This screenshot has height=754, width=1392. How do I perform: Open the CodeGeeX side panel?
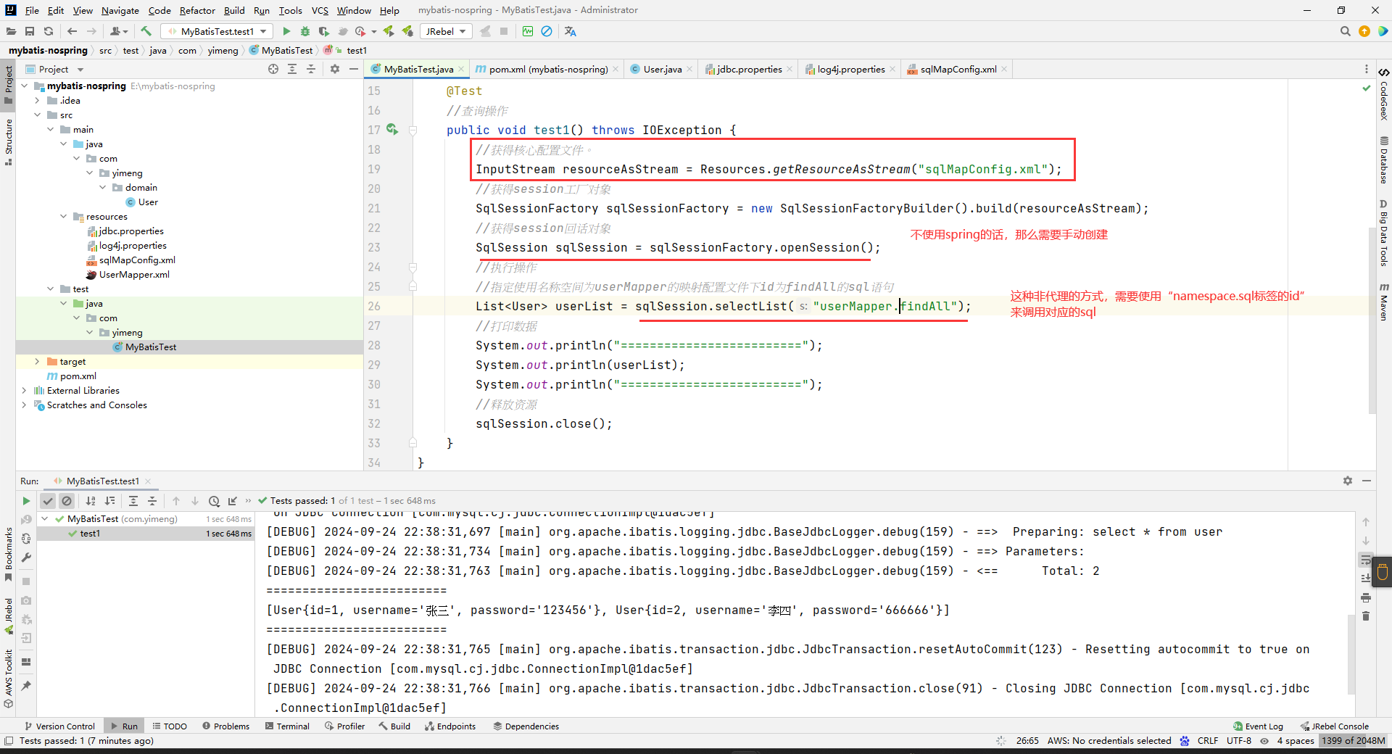[x=1384, y=94]
